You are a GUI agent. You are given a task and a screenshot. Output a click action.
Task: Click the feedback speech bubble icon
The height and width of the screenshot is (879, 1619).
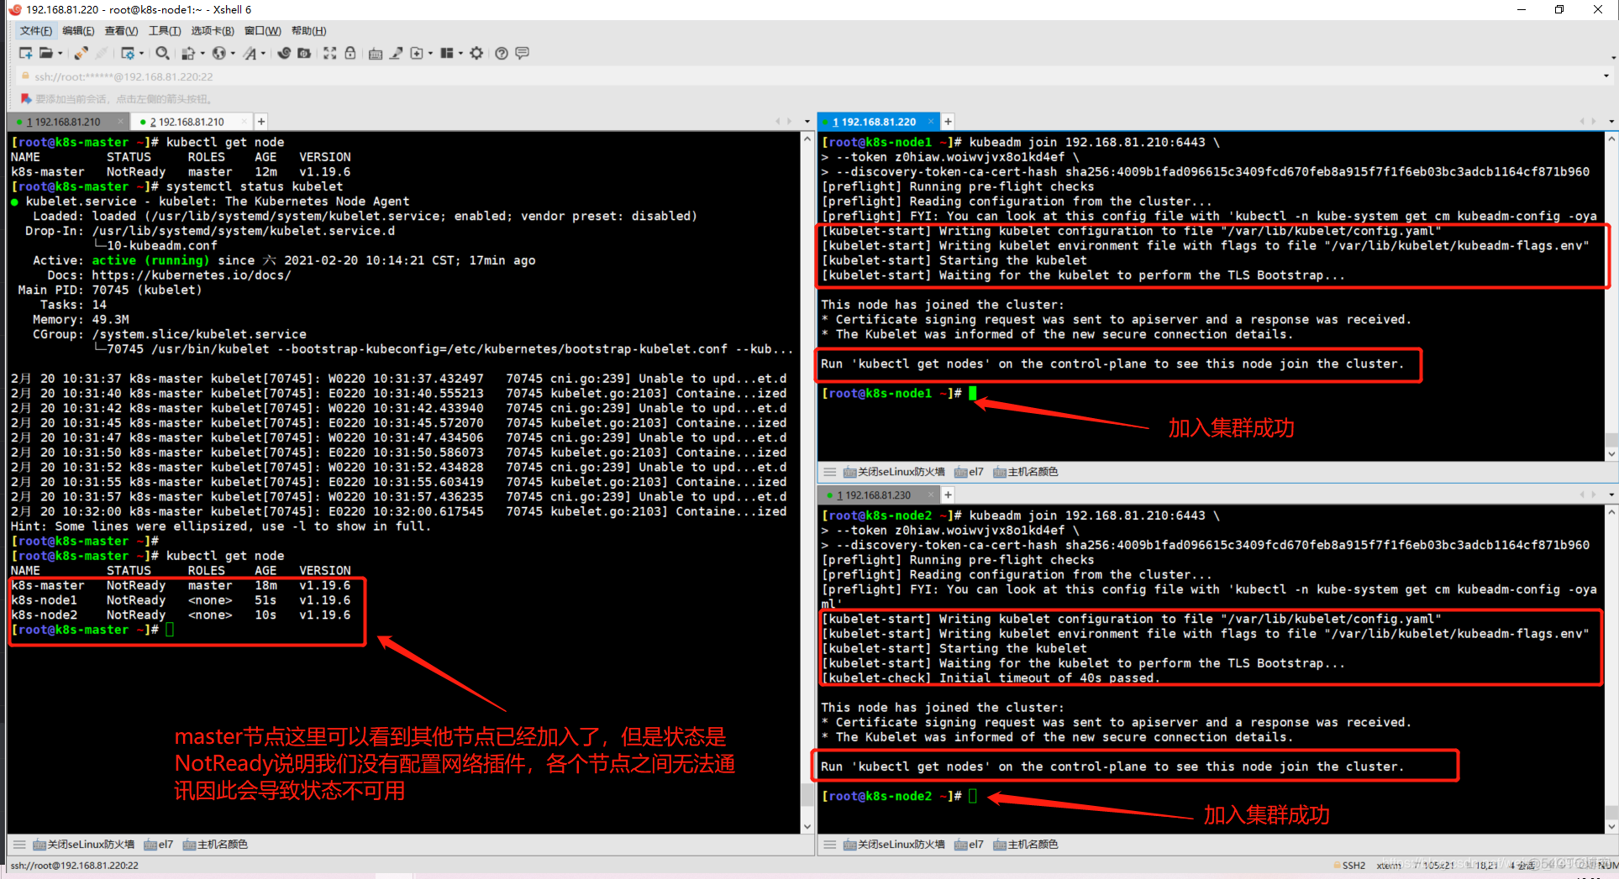pyautogui.click(x=522, y=53)
